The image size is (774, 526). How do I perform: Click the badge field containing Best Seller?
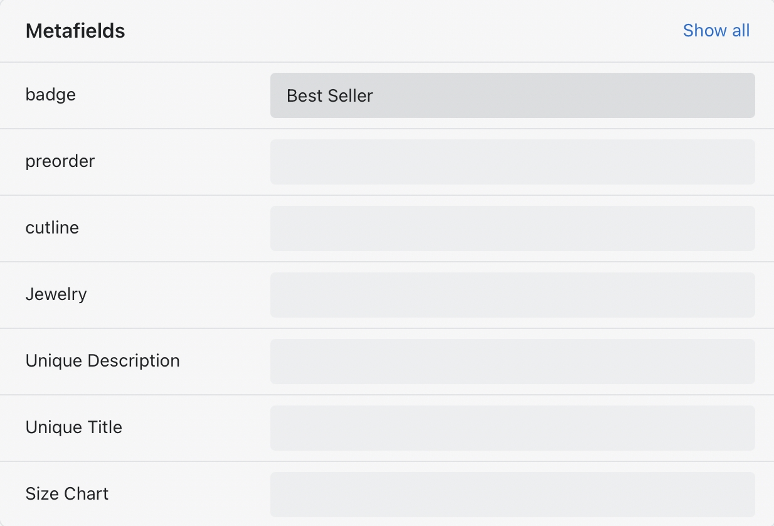(x=512, y=95)
